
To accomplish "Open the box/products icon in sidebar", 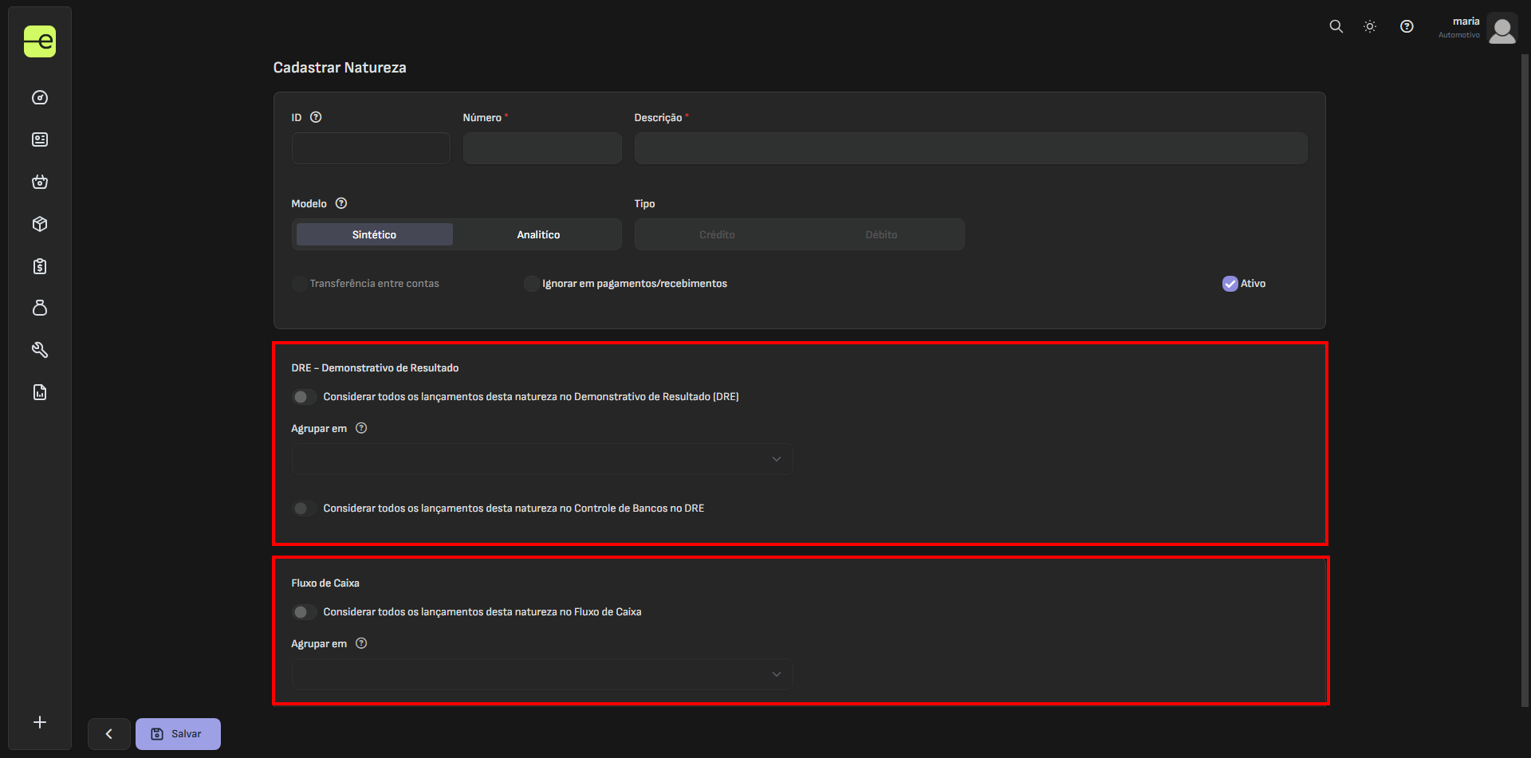I will point(40,224).
